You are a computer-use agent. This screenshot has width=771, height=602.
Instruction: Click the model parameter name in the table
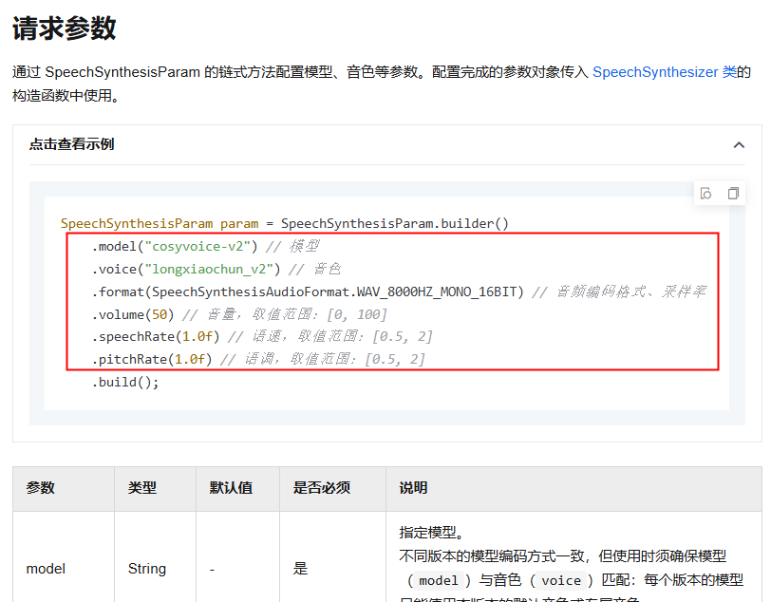point(46,569)
